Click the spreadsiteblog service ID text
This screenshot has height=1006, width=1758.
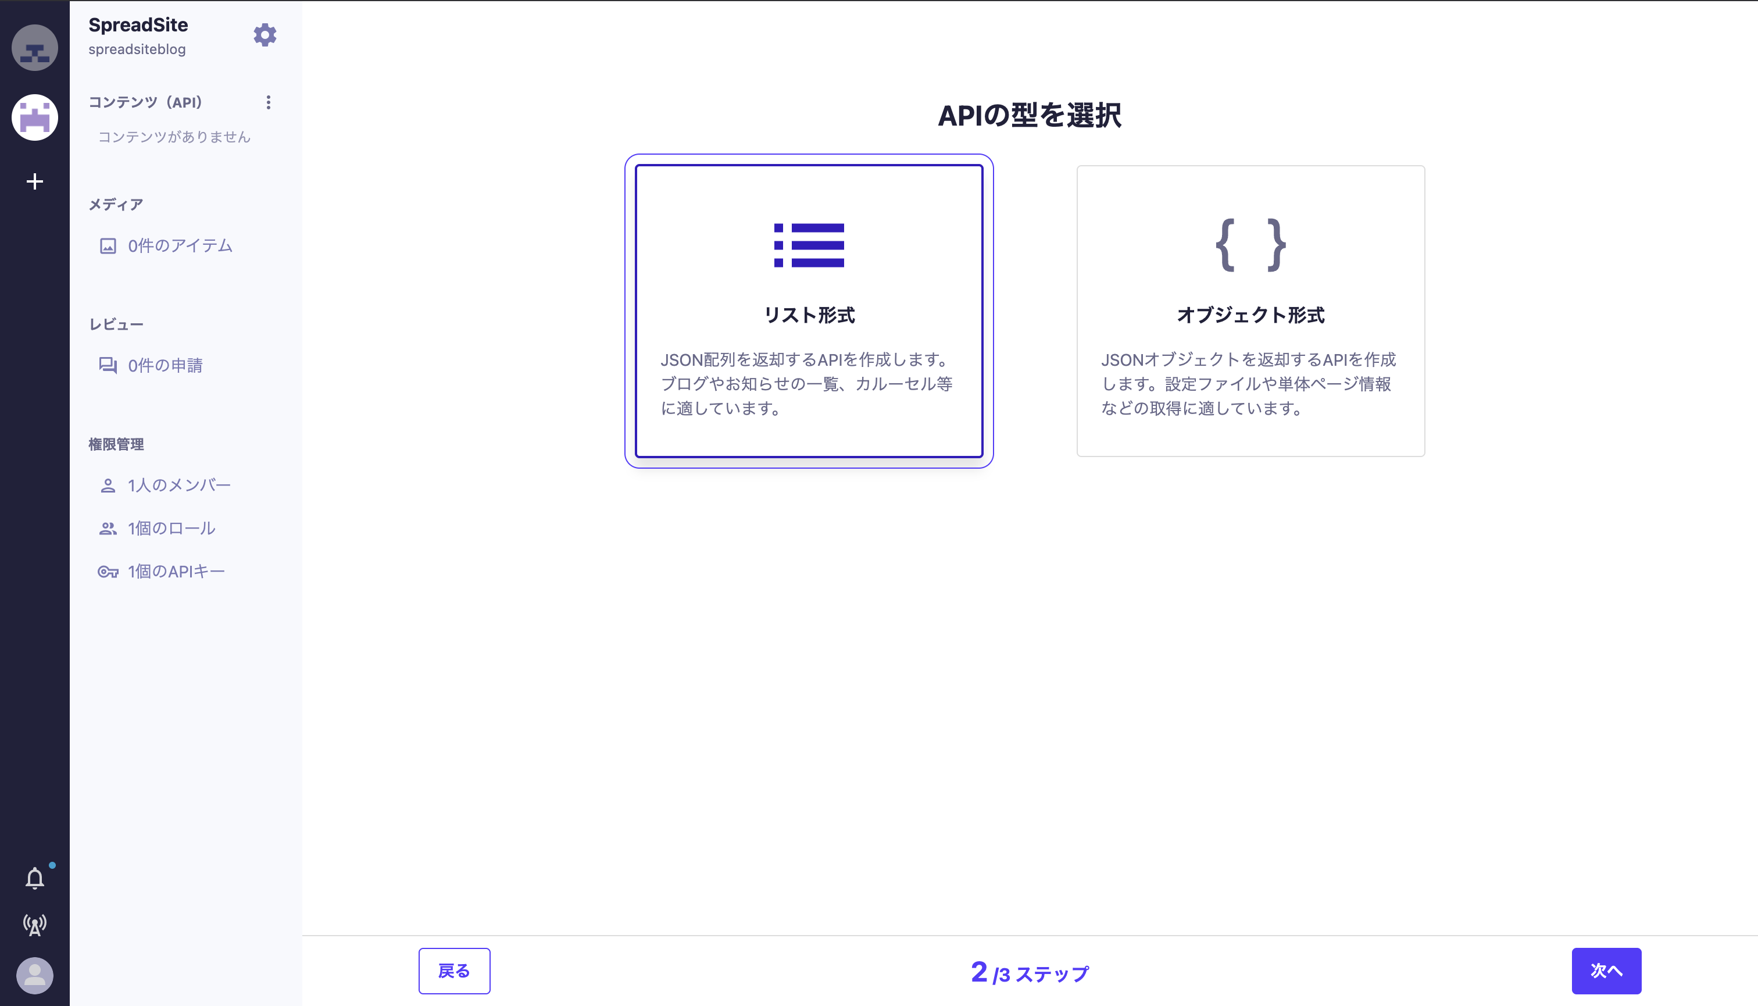click(x=137, y=50)
